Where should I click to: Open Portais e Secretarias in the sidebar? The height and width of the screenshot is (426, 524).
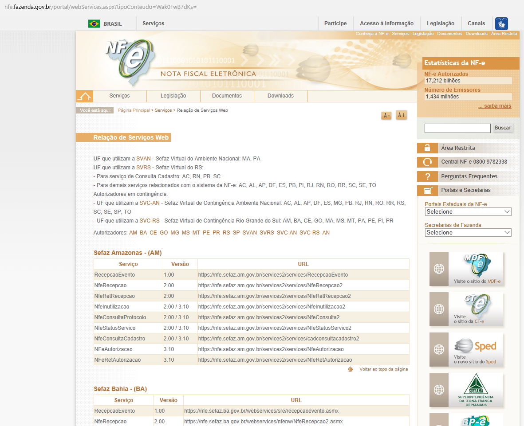click(466, 190)
